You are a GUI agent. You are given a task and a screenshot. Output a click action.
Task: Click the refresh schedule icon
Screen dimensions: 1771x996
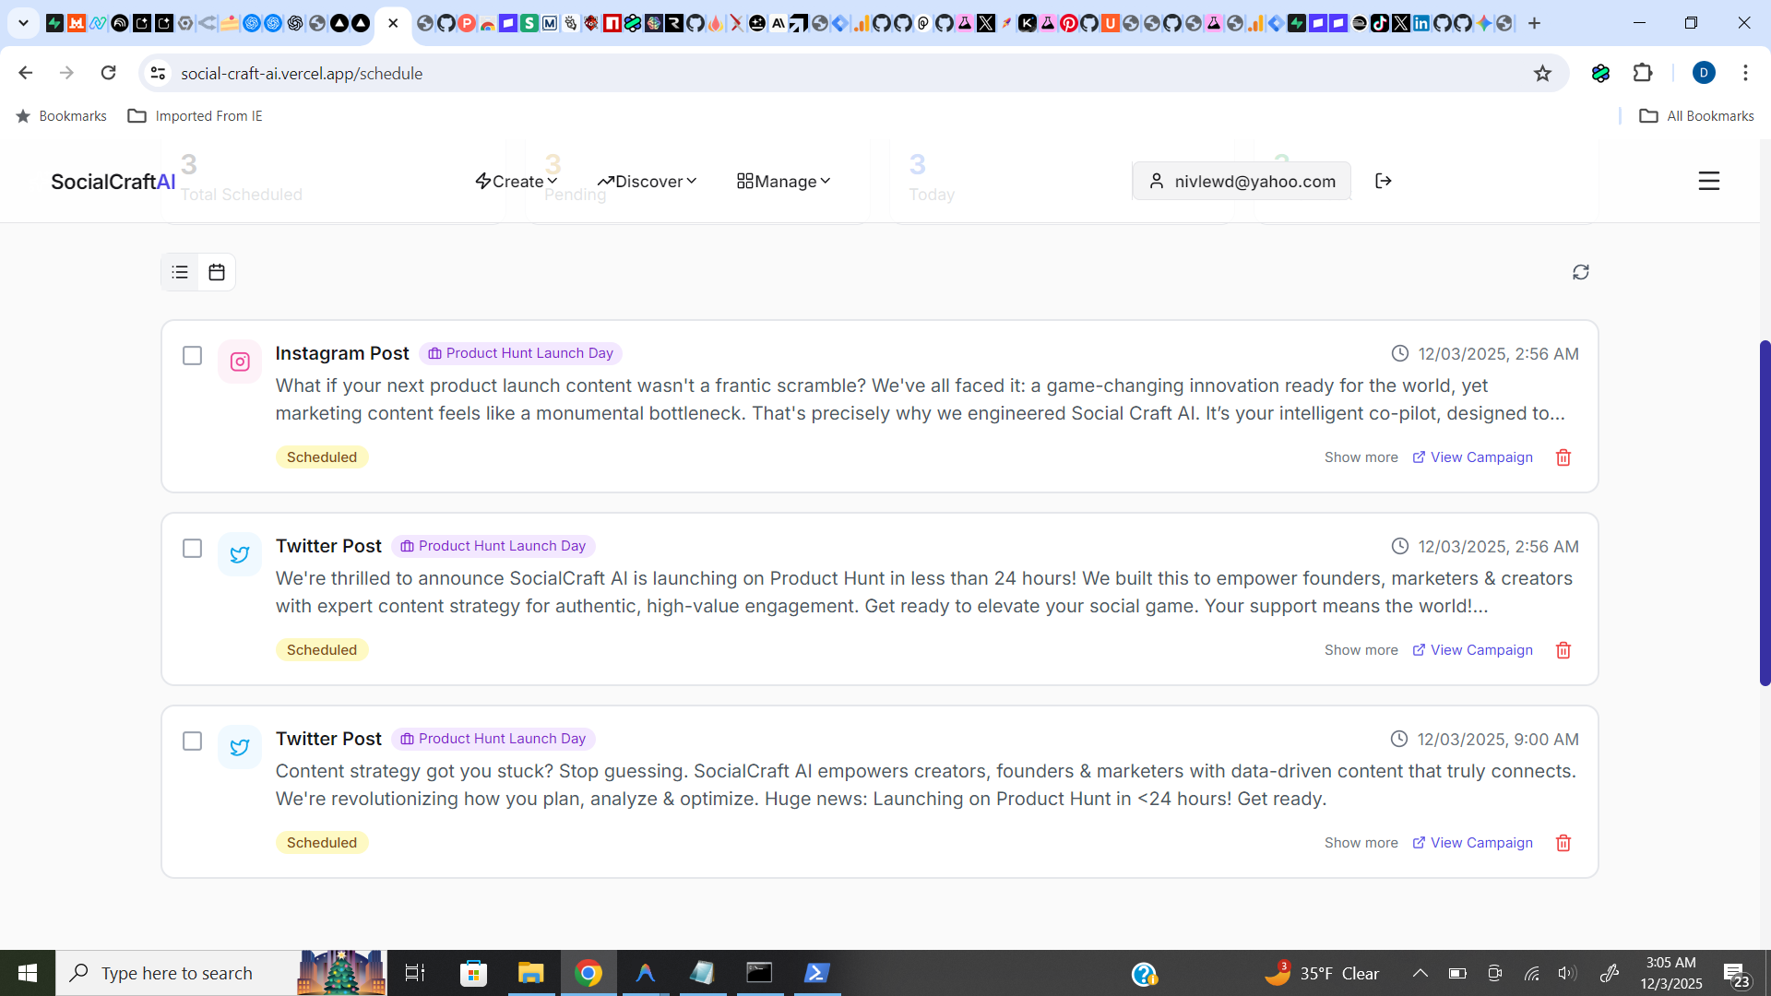point(1580,272)
